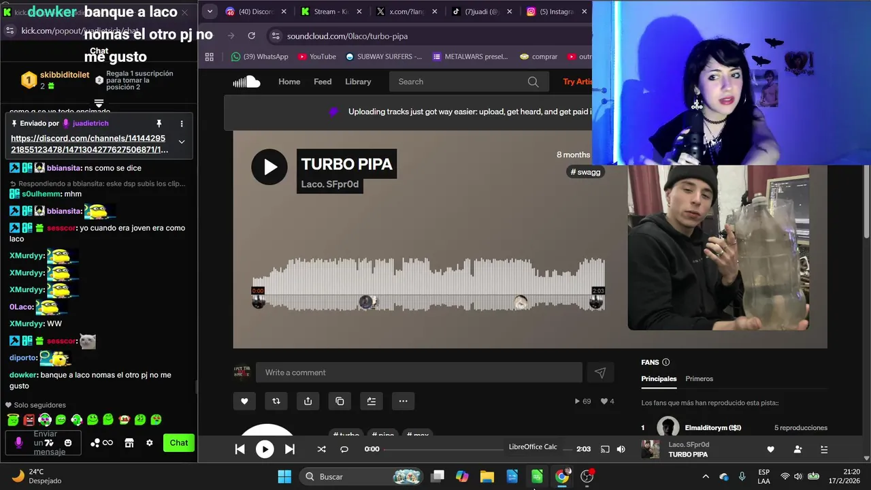This screenshot has height=490, width=871.
Task: Click the FANS info icon
Action: [666, 362]
